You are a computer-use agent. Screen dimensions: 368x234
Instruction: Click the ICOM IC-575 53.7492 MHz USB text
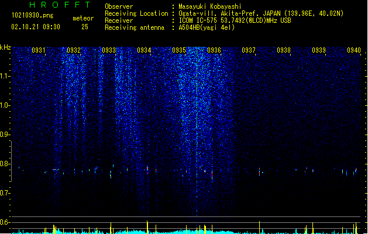[x=235, y=20]
